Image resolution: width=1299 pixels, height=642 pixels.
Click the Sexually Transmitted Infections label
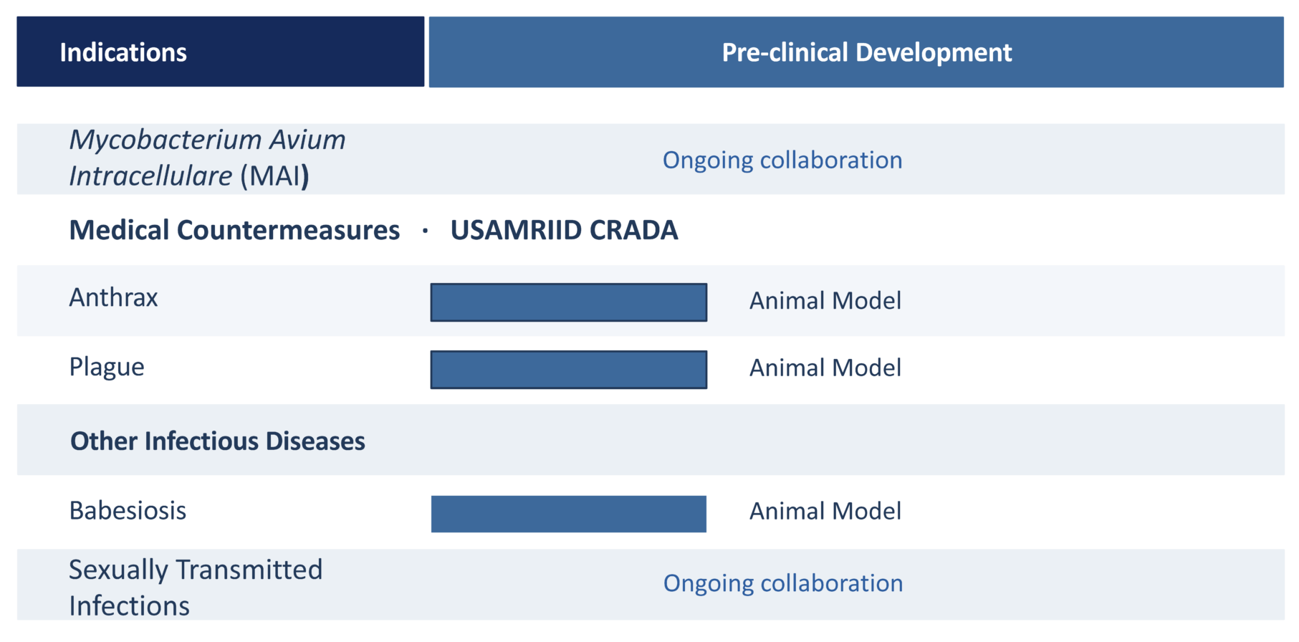[x=195, y=587]
